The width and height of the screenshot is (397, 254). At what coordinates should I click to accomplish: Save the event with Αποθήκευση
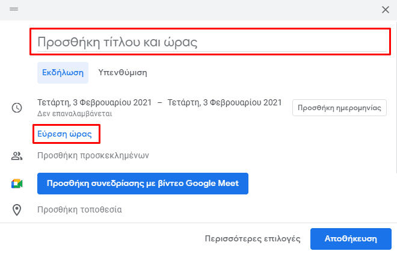(351, 239)
